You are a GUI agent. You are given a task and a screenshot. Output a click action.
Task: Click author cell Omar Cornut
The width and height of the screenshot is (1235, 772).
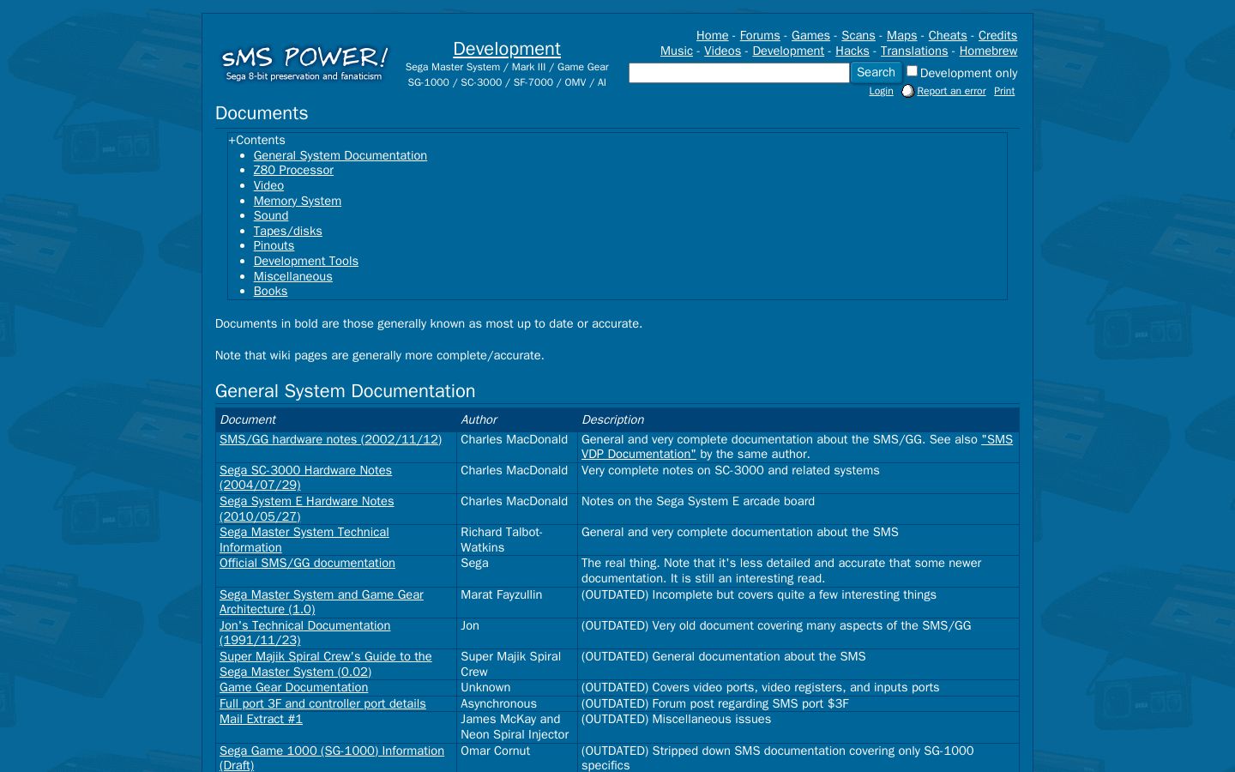(495, 751)
